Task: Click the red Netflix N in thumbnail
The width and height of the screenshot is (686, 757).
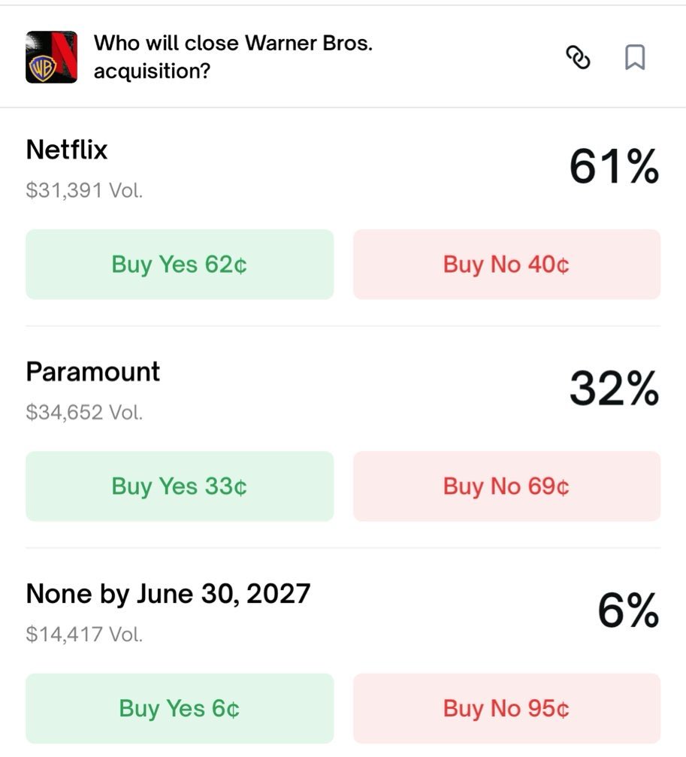Action: pos(66,50)
